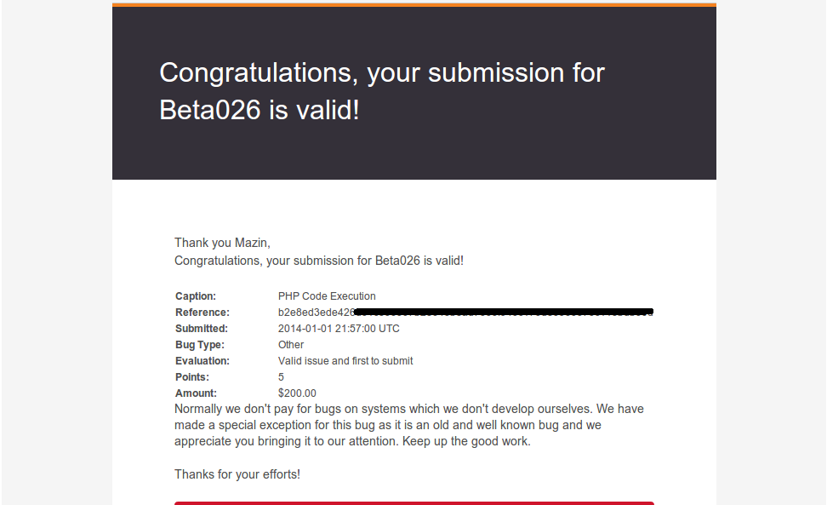
Task: Click the redacted reference hash bar
Action: (x=504, y=312)
